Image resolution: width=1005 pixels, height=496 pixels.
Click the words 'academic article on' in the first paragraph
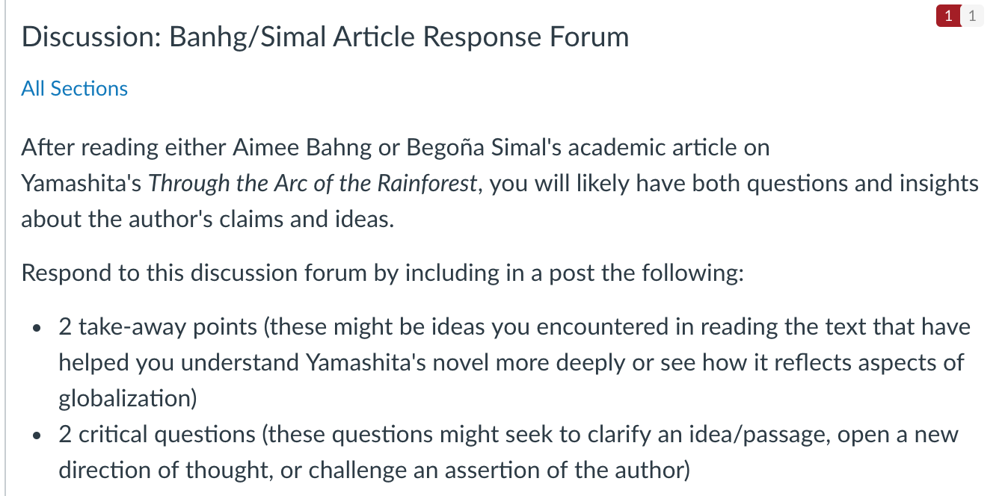point(669,148)
